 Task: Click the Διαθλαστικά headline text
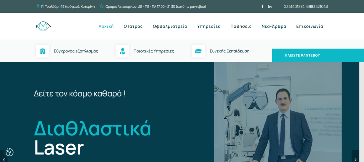pos(93,128)
